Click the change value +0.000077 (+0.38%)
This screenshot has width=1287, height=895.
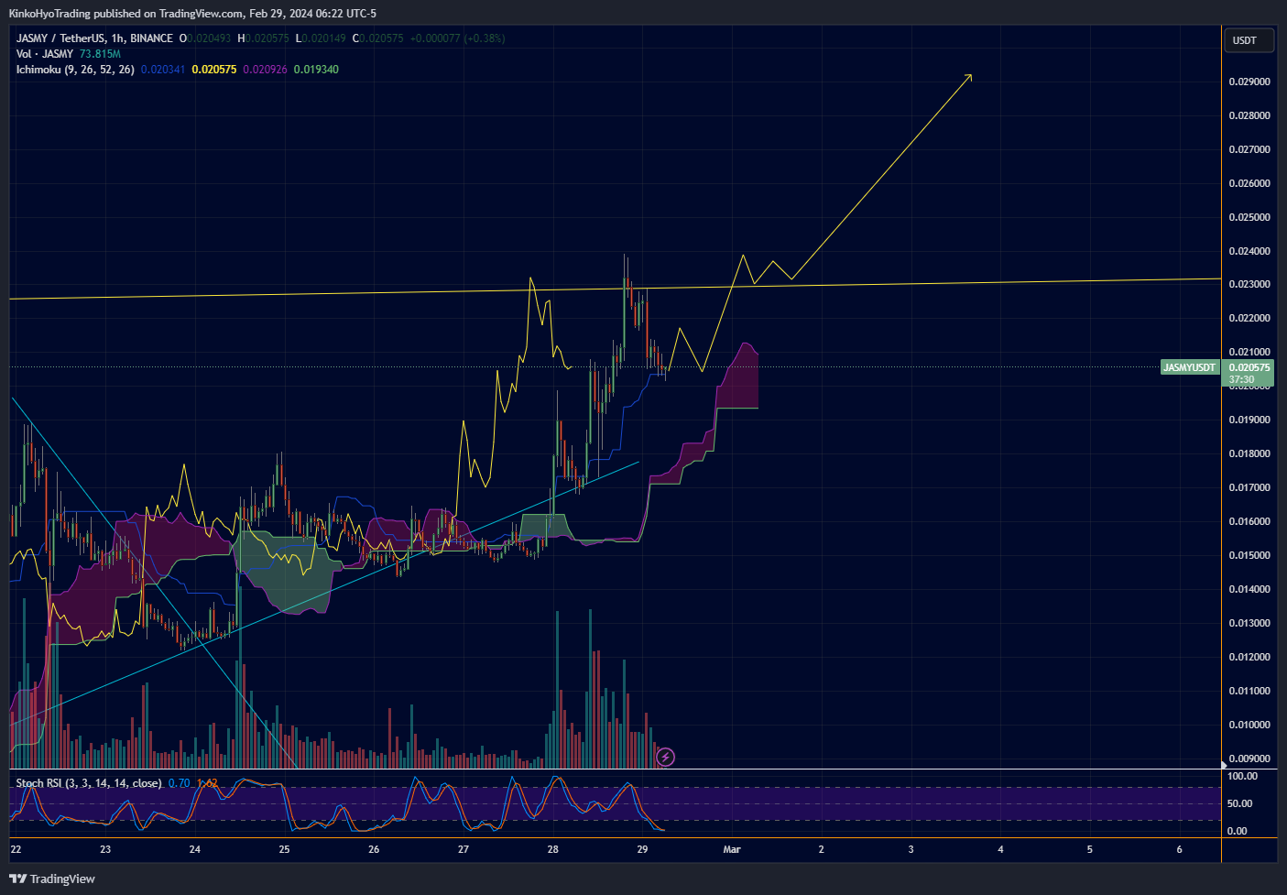click(x=457, y=38)
